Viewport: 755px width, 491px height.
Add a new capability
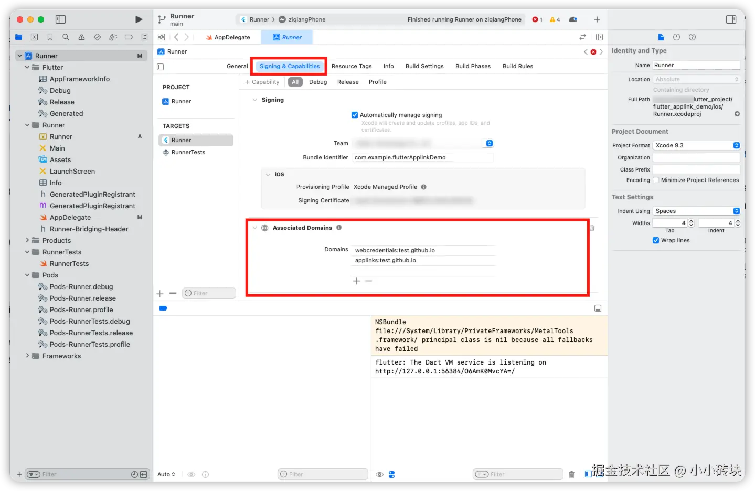point(262,82)
